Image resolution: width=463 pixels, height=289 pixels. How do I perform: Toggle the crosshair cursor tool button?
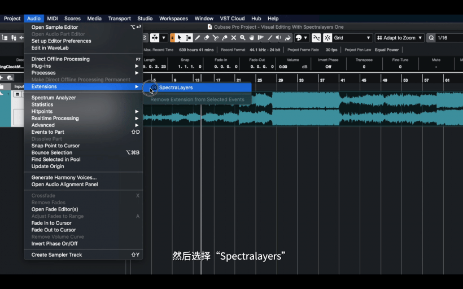[155, 38]
